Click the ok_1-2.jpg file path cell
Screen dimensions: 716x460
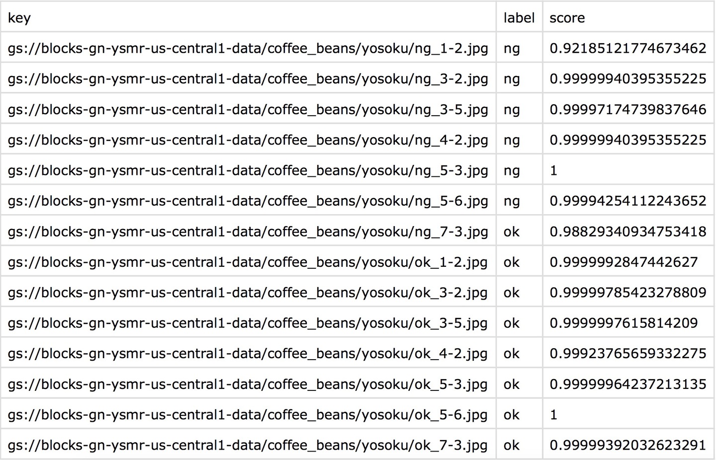(248, 262)
